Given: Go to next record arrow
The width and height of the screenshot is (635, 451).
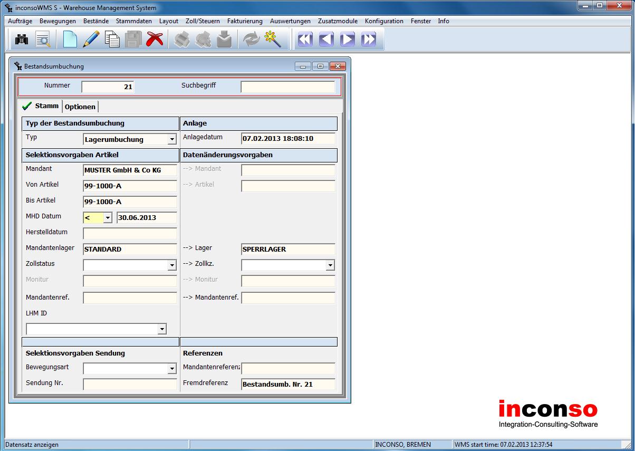Looking at the screenshot, I should 348,40.
